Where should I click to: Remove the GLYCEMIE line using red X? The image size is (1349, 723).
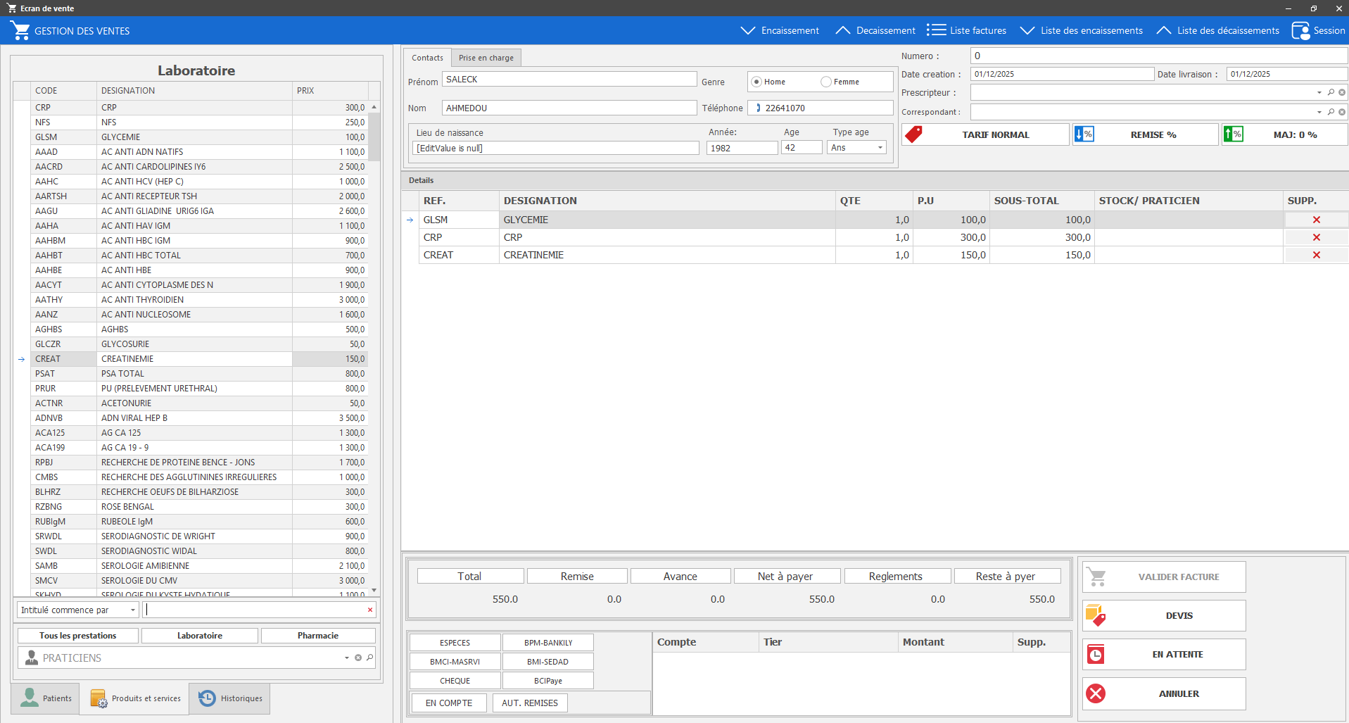pos(1316,220)
